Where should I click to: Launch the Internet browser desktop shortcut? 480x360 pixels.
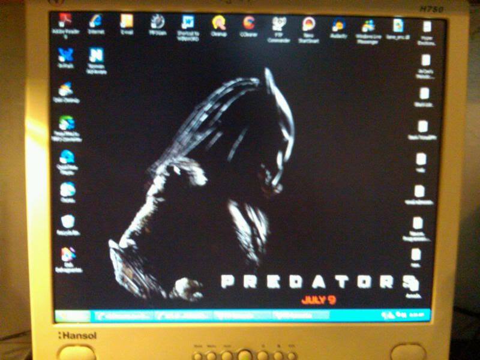click(x=96, y=24)
